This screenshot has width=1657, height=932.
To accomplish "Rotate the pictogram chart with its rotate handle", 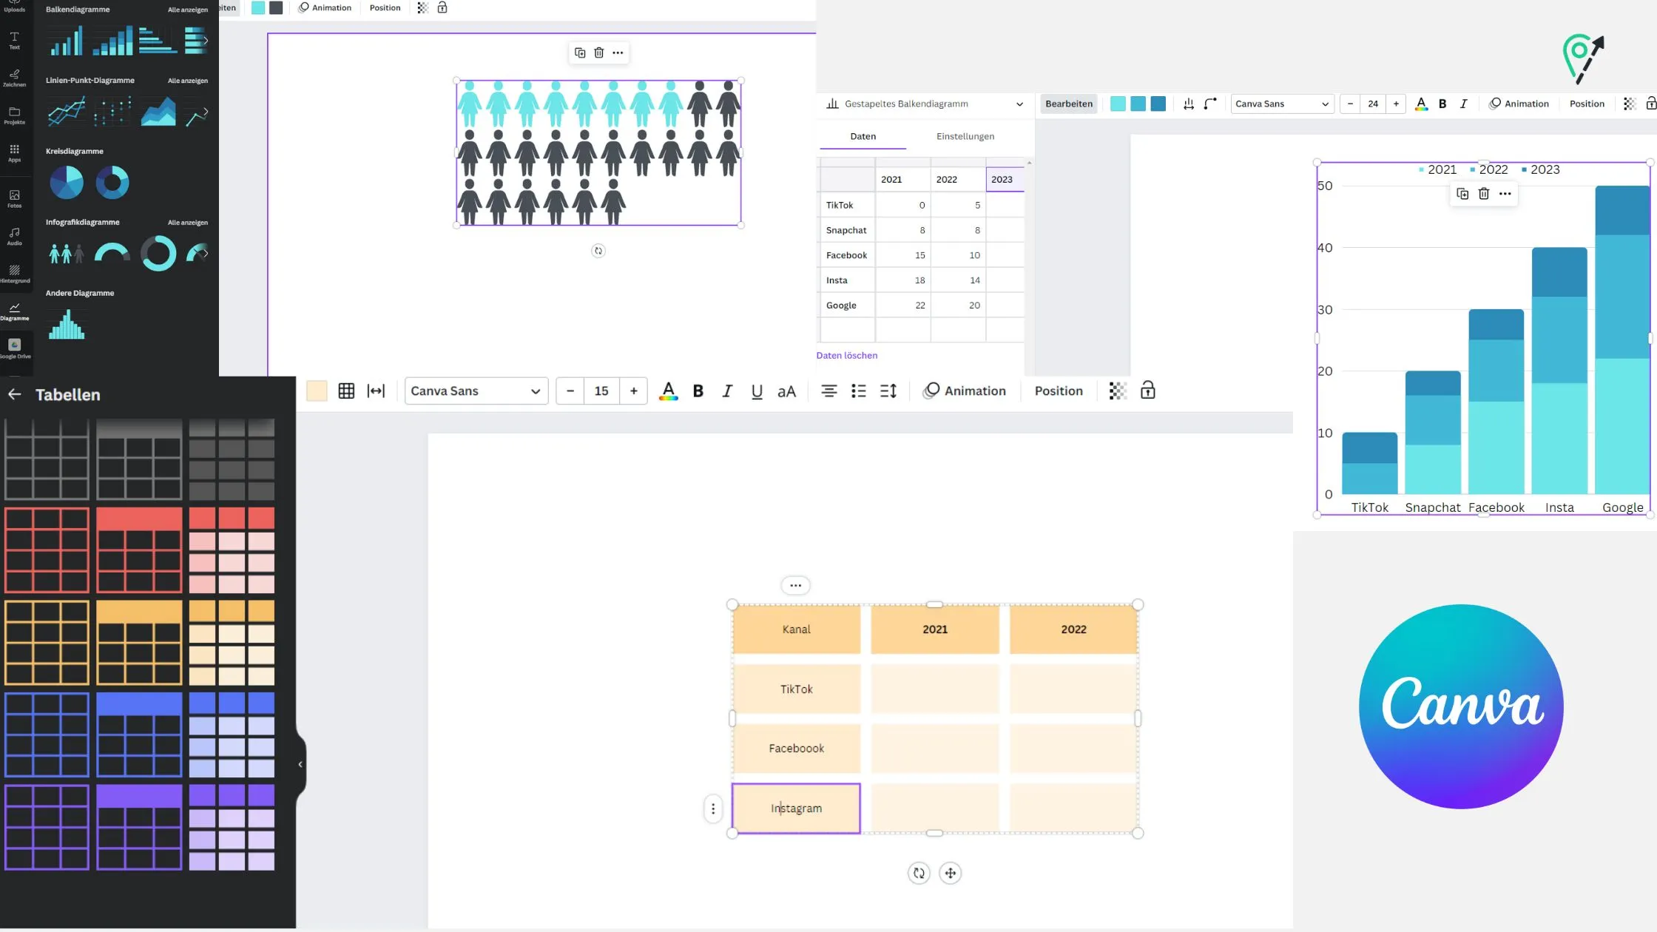I will 598,251.
